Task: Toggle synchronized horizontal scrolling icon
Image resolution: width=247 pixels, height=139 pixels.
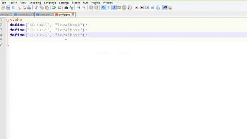Action: [x=96, y=8]
